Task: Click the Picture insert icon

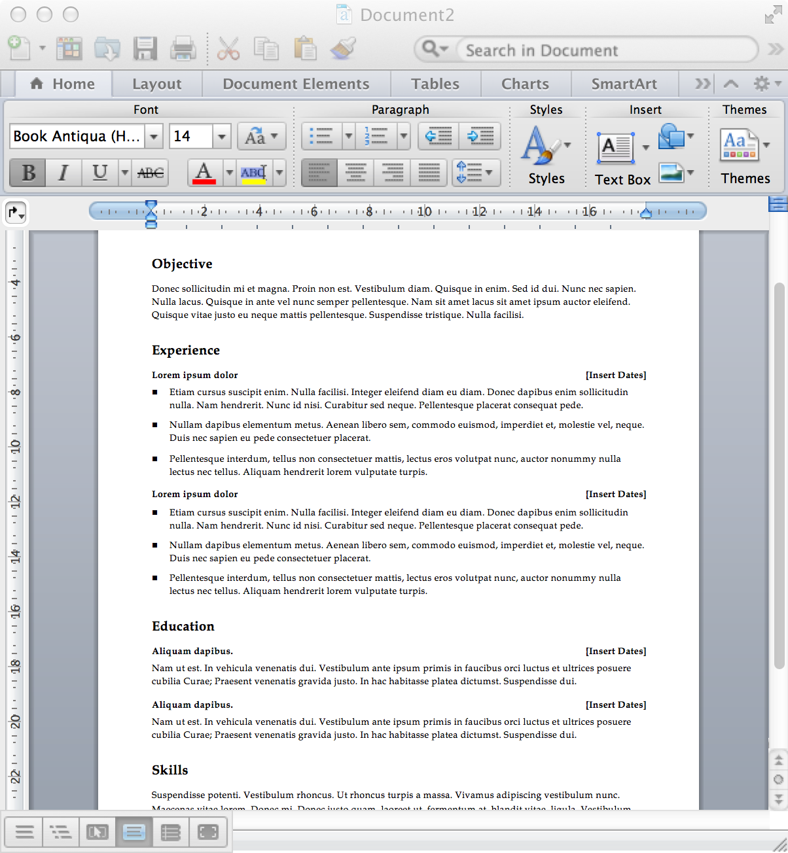Action: [x=672, y=173]
